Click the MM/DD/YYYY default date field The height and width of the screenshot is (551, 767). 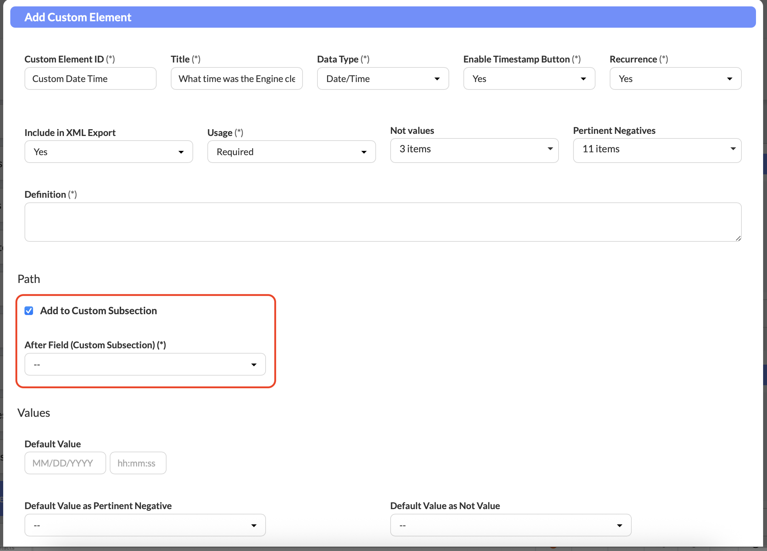65,463
